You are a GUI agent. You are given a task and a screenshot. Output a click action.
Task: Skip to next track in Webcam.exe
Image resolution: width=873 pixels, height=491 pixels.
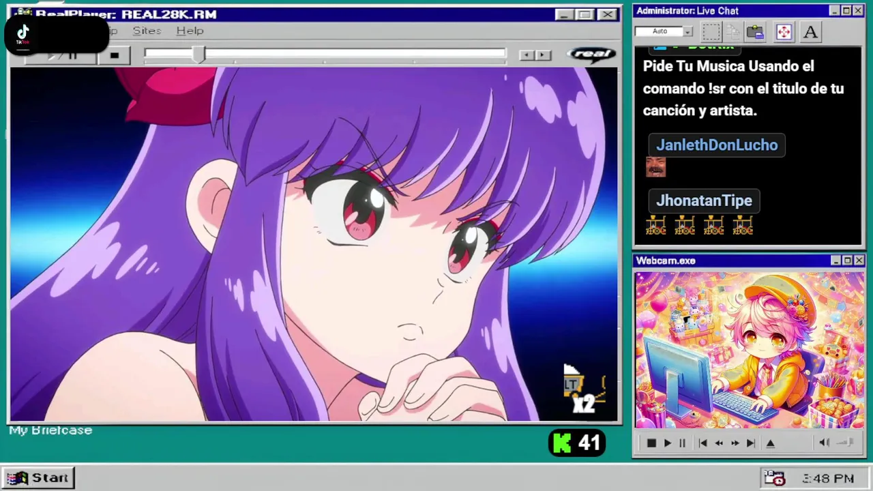[751, 443]
